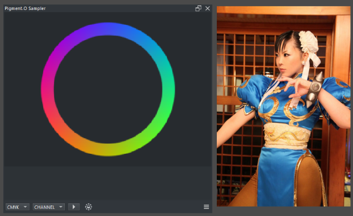Screen dimensions: 353x216
Task: Open the hamburger settings menu
Action: tap(206, 207)
